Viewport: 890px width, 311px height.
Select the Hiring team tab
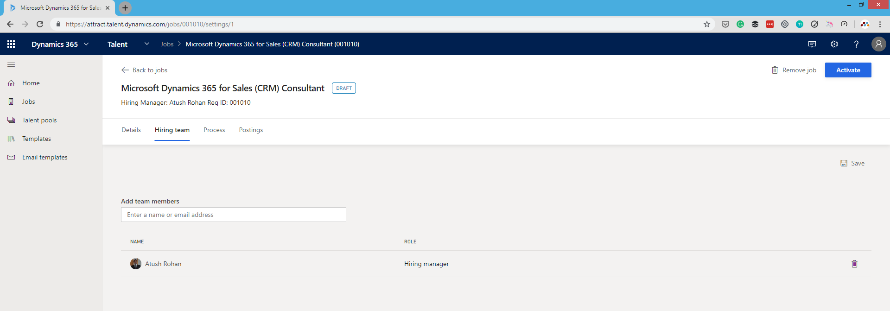(172, 130)
